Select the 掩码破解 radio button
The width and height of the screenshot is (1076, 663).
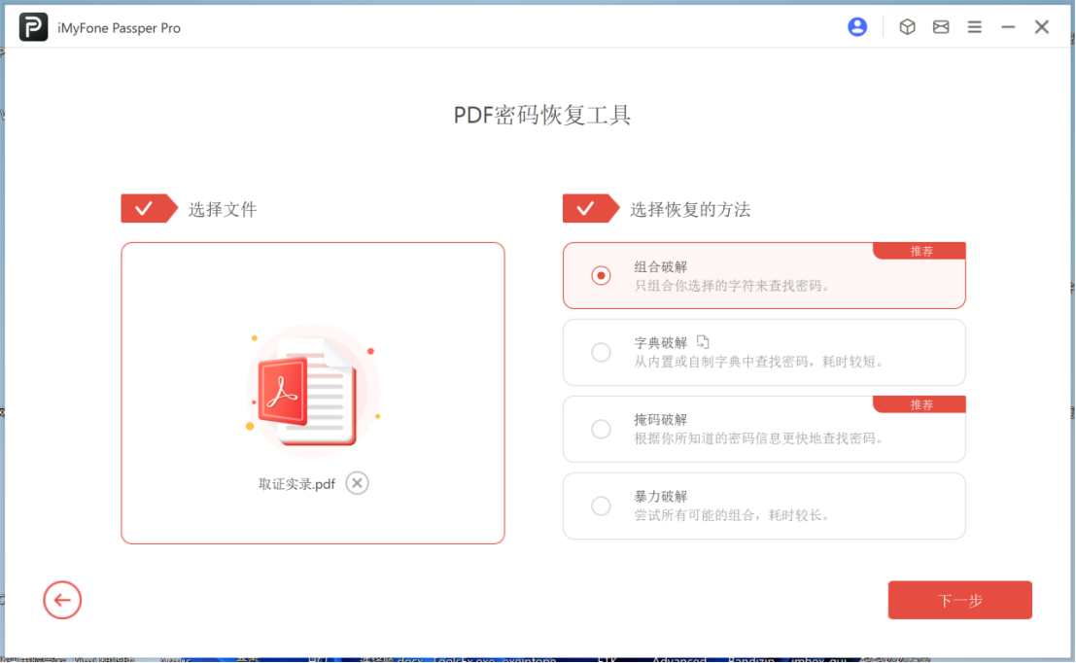click(601, 429)
